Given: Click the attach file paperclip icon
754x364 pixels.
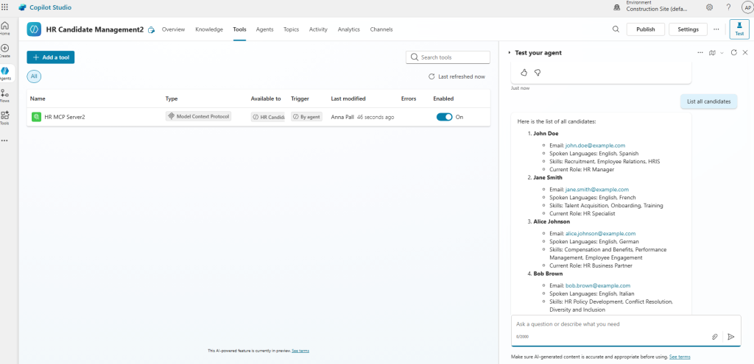Looking at the screenshot, I should [714, 336].
